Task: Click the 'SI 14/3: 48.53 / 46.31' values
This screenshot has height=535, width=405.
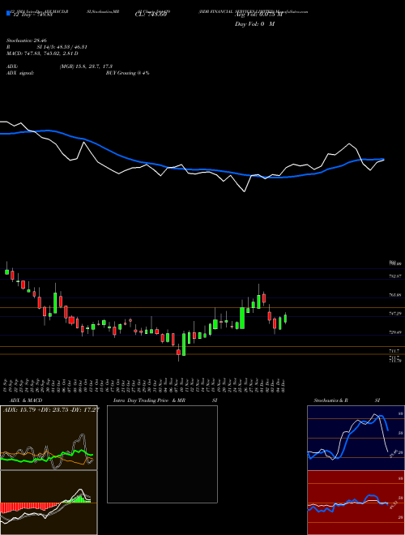Action: [x=62, y=47]
